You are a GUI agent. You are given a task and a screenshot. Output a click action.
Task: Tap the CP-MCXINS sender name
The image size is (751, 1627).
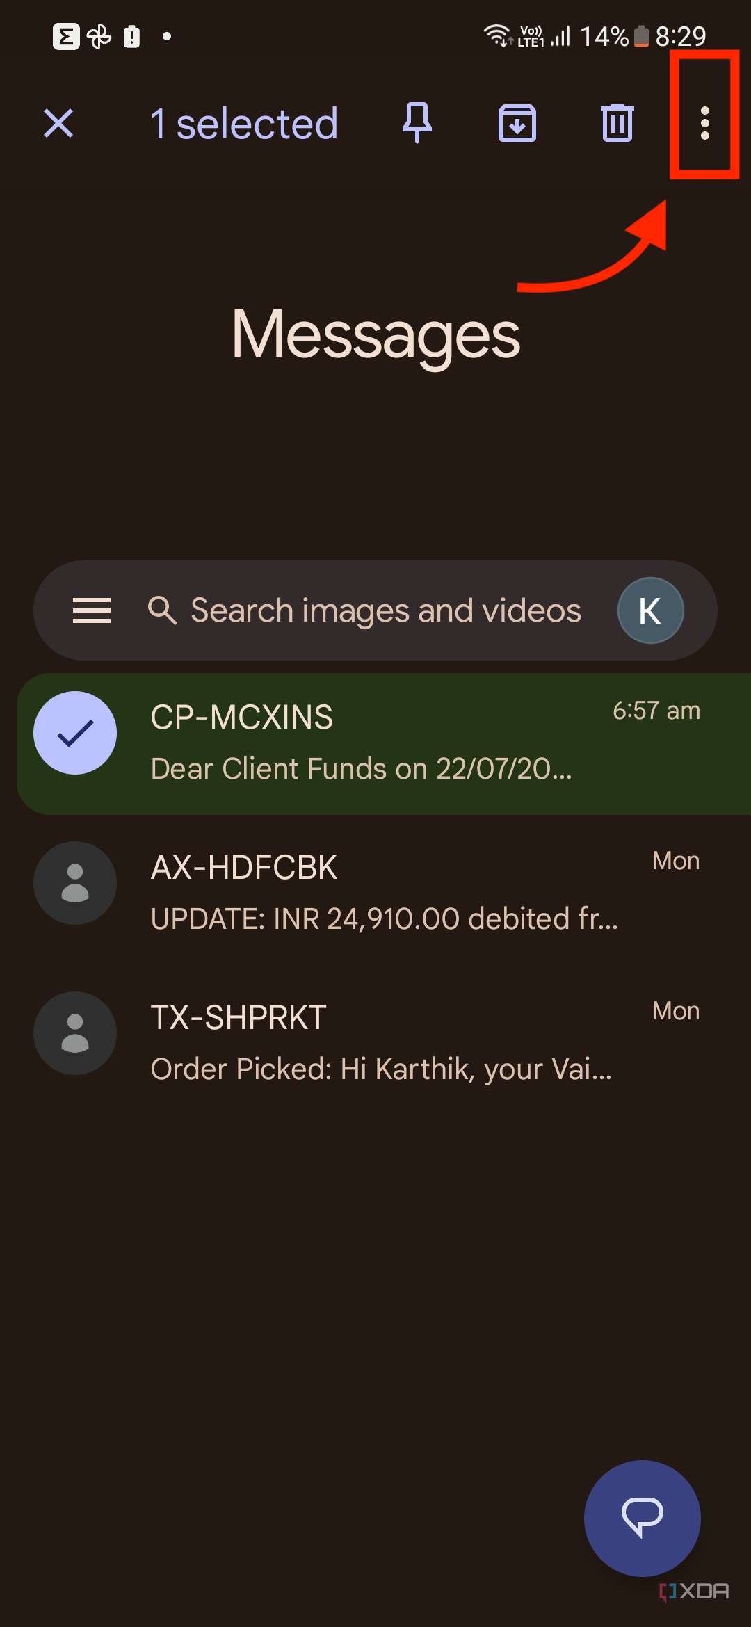coord(242,718)
